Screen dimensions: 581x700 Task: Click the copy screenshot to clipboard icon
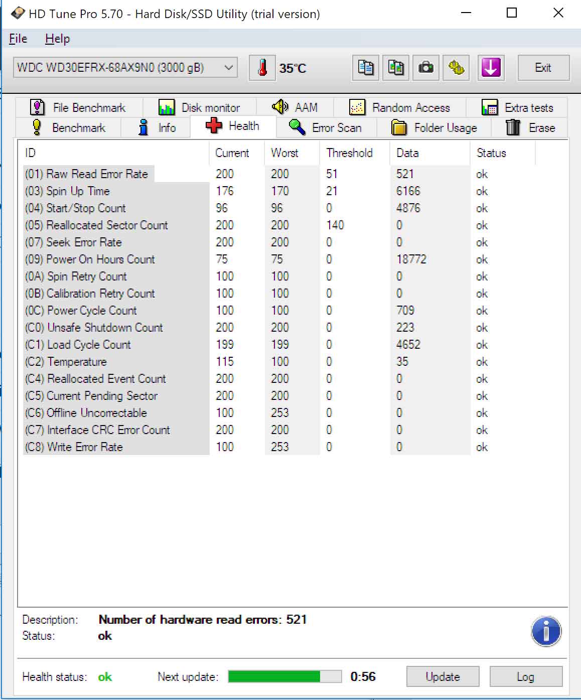(396, 68)
